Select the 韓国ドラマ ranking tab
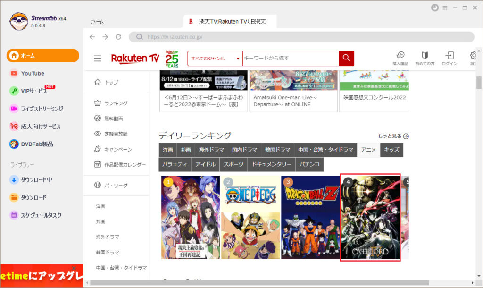Screen dimensions: 483x288 click(277, 150)
